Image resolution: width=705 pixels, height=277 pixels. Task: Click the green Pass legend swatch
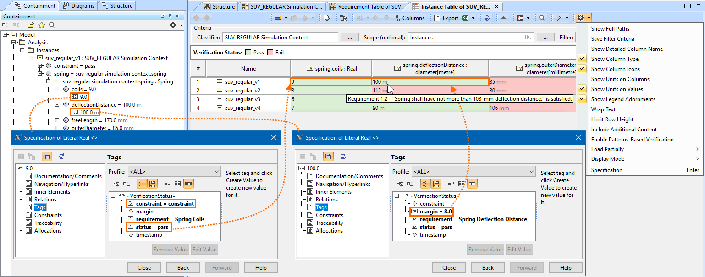[x=248, y=53]
